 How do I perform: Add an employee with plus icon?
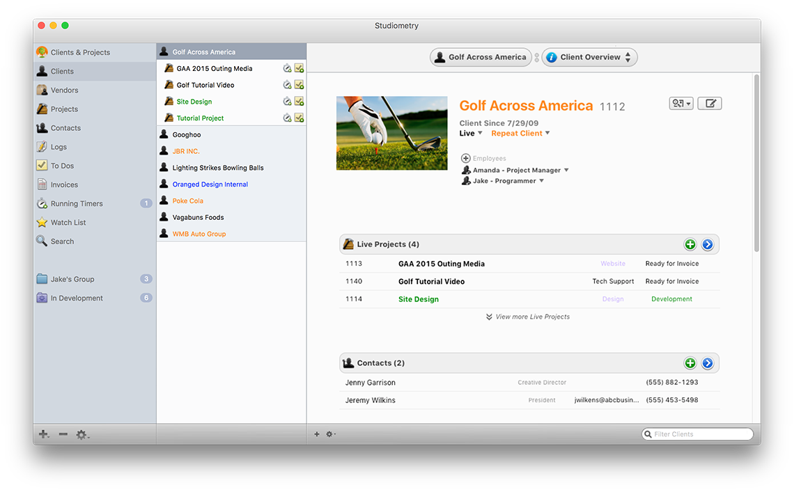[466, 159]
